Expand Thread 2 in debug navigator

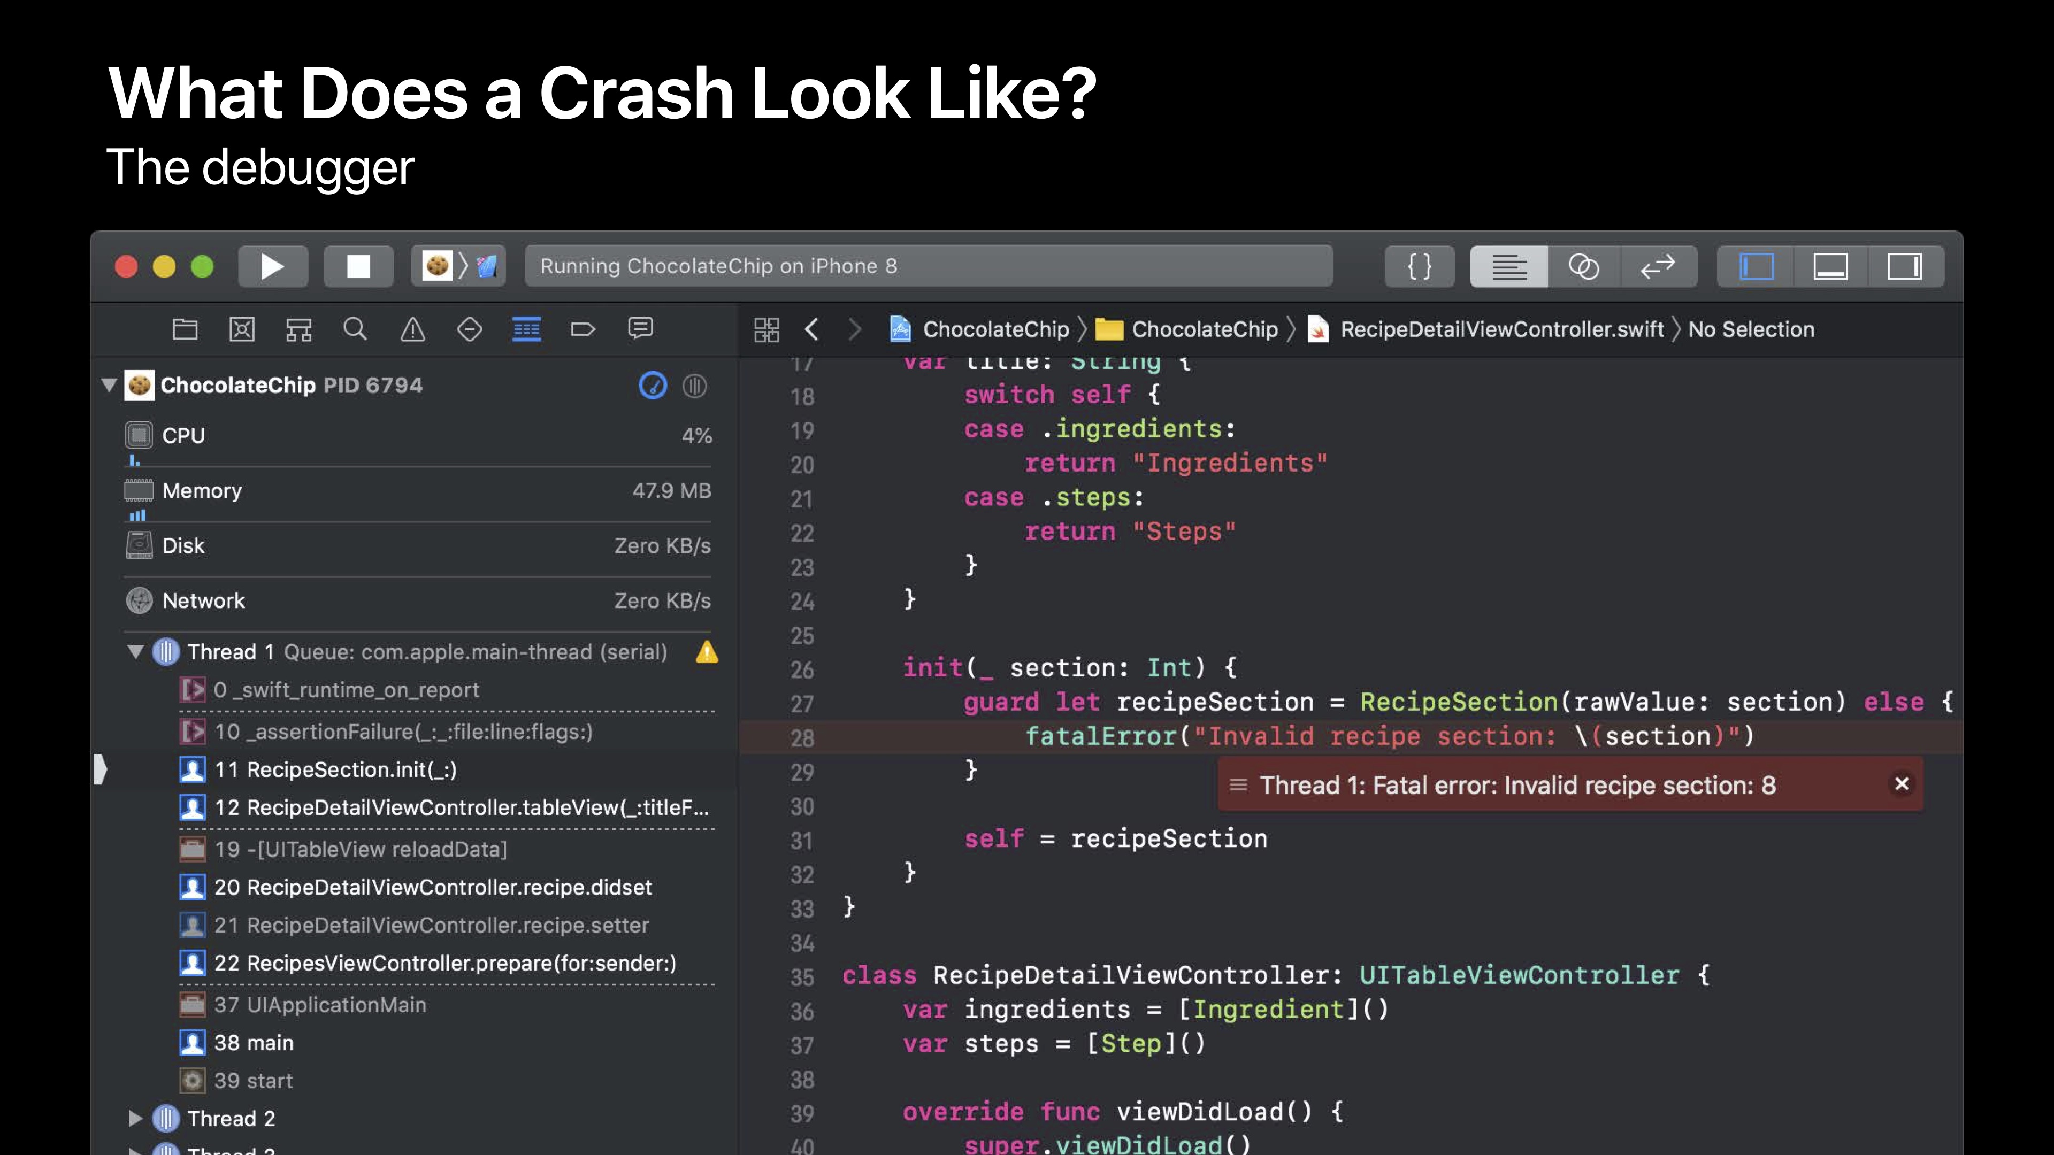tap(135, 1118)
